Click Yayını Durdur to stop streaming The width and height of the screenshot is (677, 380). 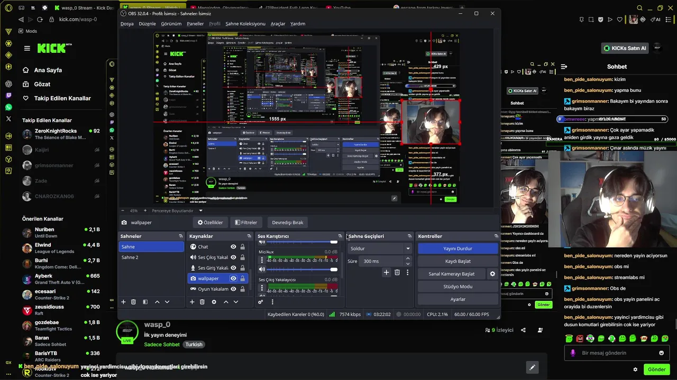pos(458,248)
